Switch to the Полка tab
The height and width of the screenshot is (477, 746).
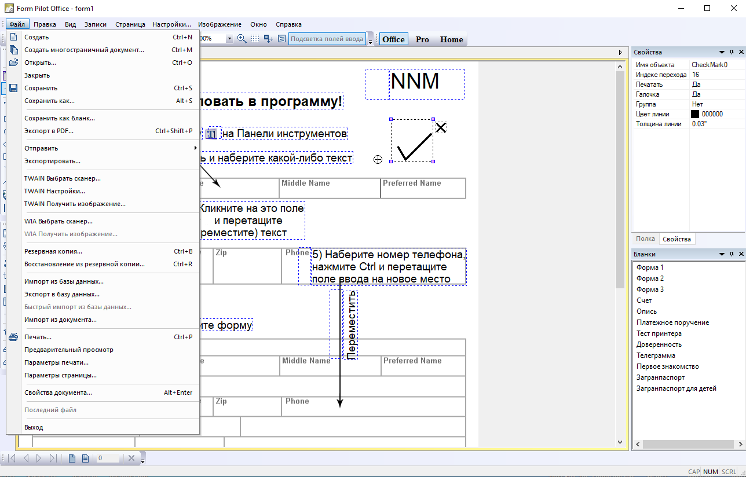(x=645, y=239)
